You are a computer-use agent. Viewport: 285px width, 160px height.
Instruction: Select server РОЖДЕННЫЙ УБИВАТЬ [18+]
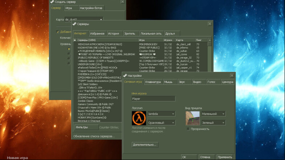[100, 51]
